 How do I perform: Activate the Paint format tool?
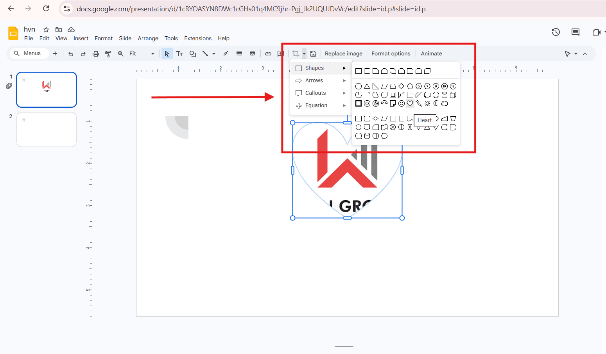(108, 54)
